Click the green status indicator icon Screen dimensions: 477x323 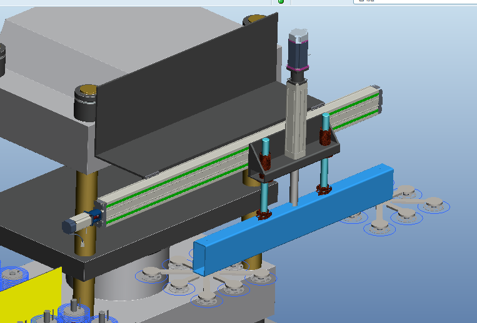281,2
